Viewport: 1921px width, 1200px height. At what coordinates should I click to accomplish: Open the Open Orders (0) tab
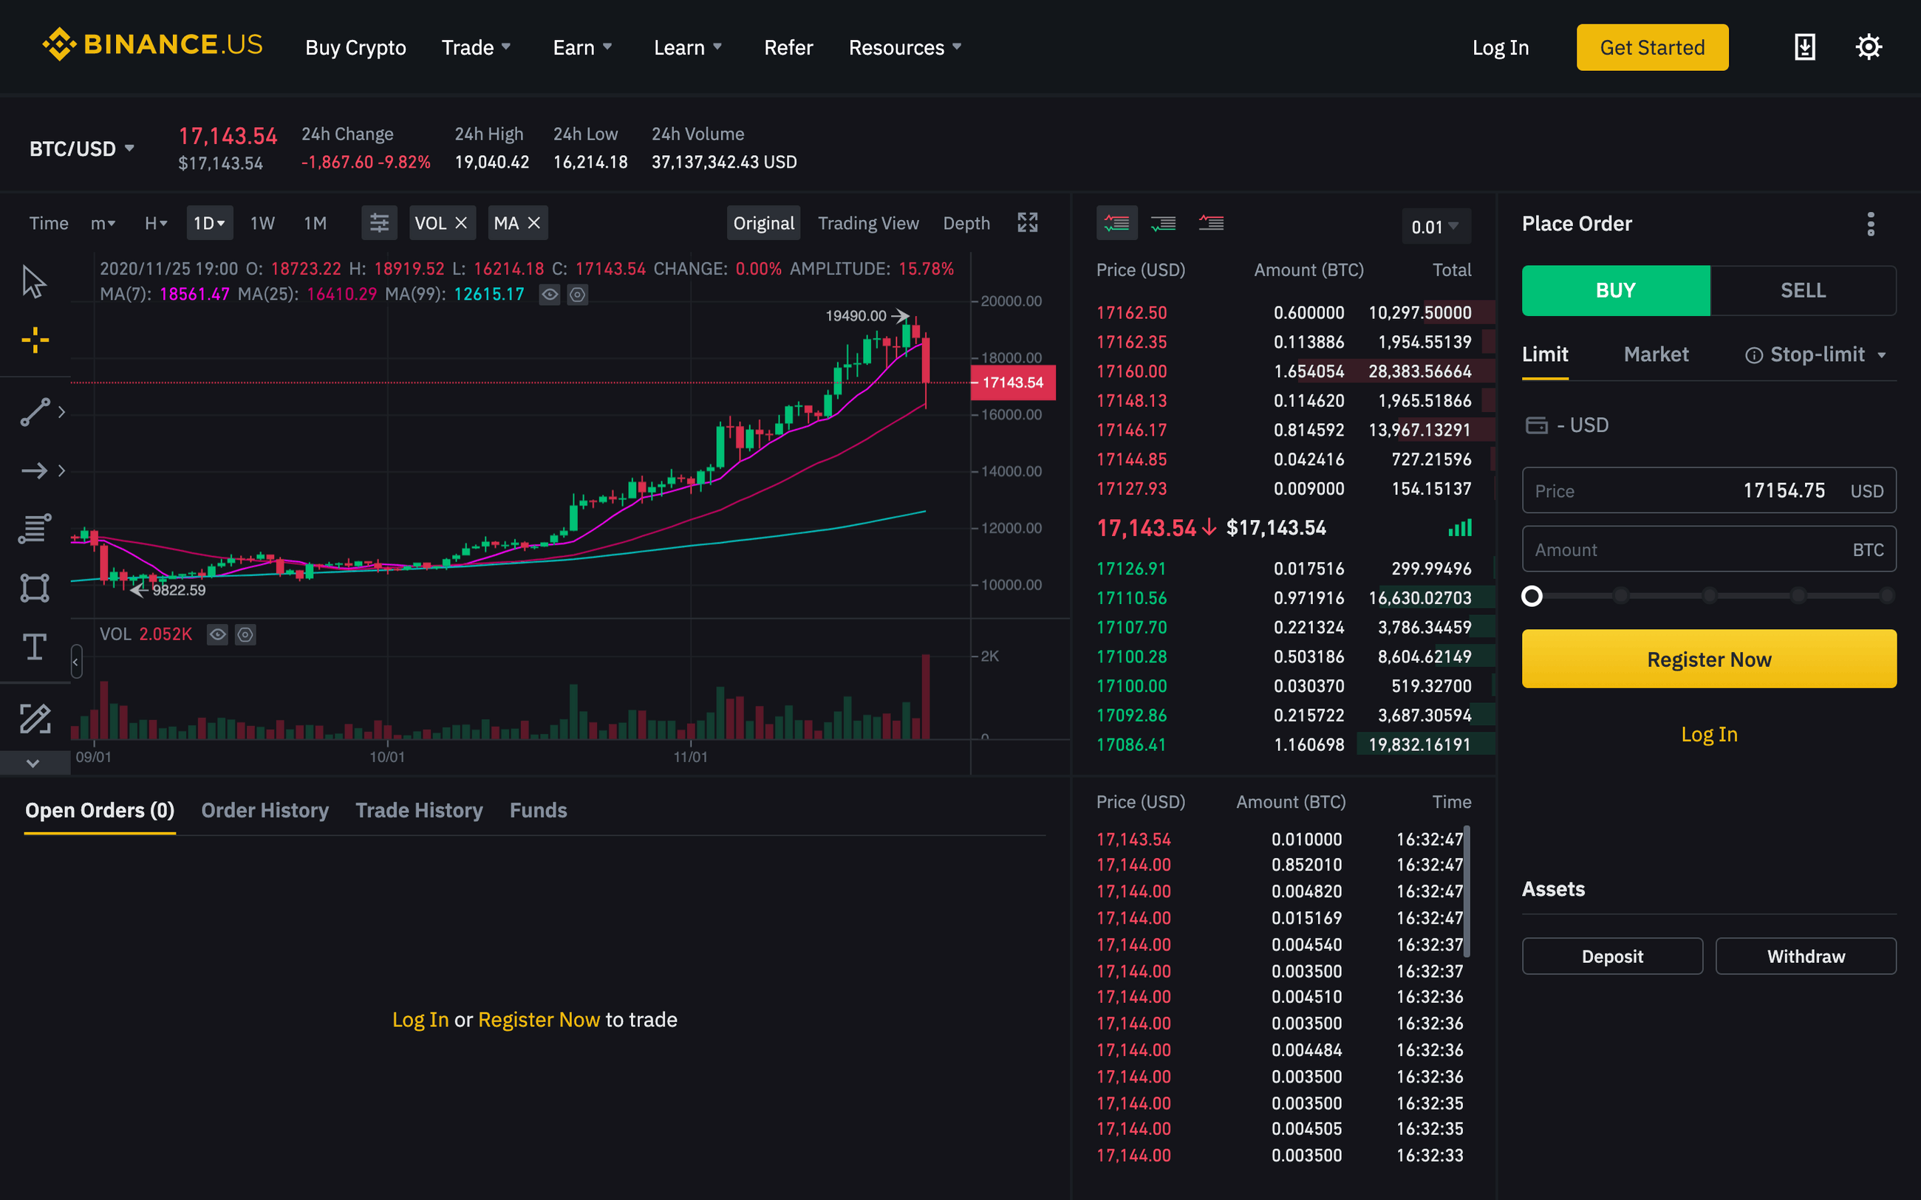tap(100, 810)
